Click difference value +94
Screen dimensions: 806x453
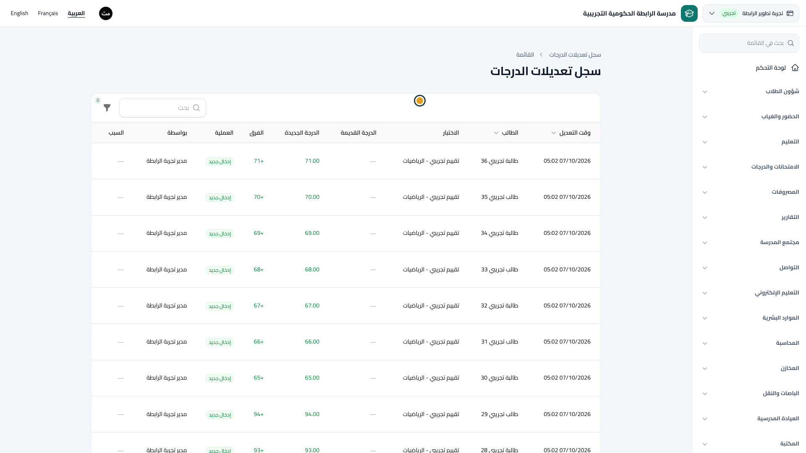coord(259,414)
